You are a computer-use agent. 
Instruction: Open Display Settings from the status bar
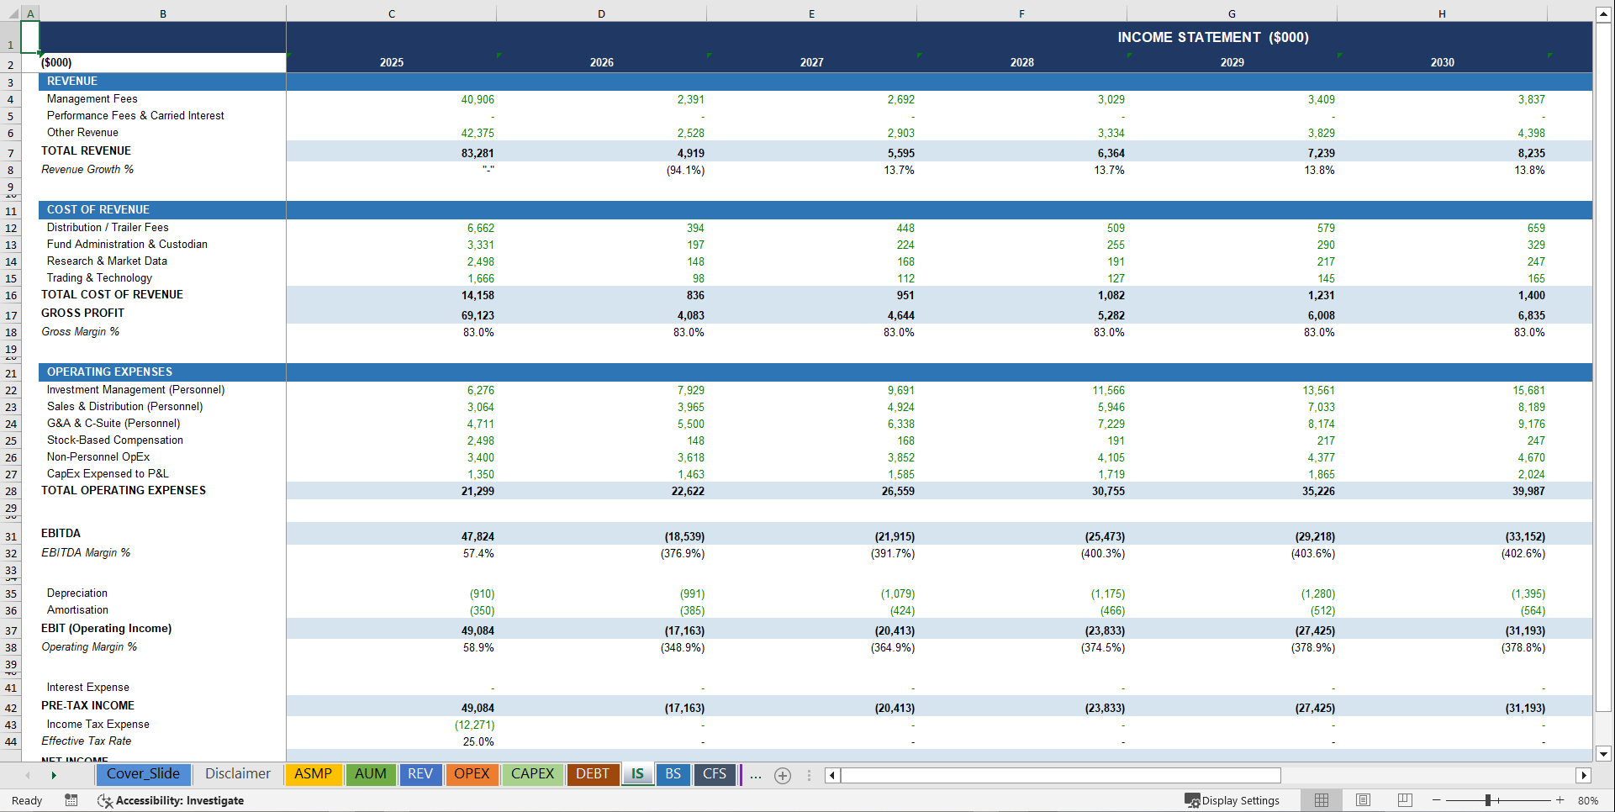1232,800
